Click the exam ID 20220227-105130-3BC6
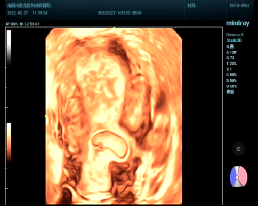This screenshot has width=258, height=206. [x=120, y=13]
